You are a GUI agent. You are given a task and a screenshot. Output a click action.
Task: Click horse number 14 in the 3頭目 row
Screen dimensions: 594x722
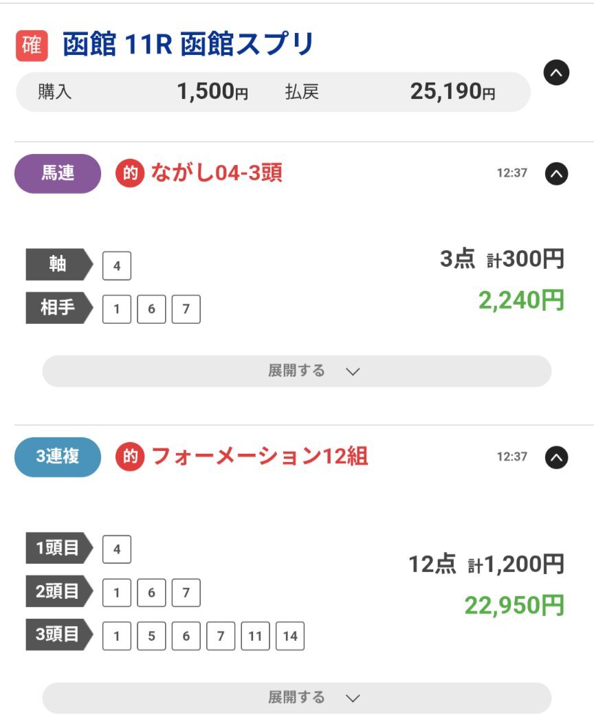click(x=290, y=636)
